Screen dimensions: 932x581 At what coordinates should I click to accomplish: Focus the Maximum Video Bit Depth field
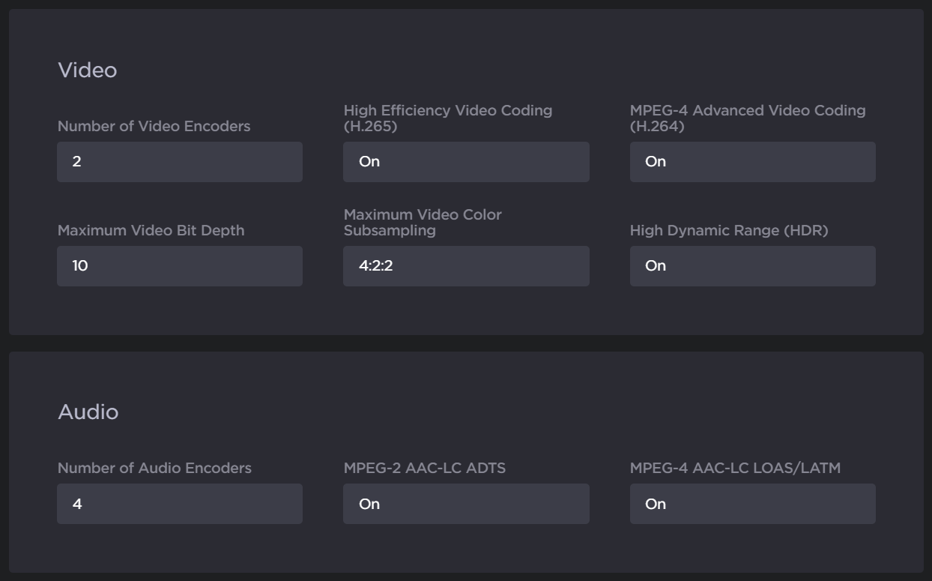point(180,266)
